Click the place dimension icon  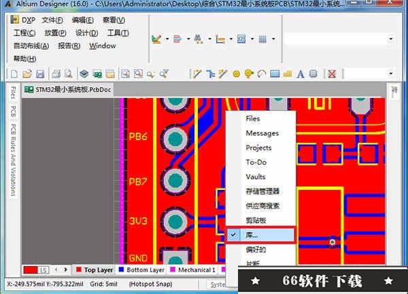220,39
